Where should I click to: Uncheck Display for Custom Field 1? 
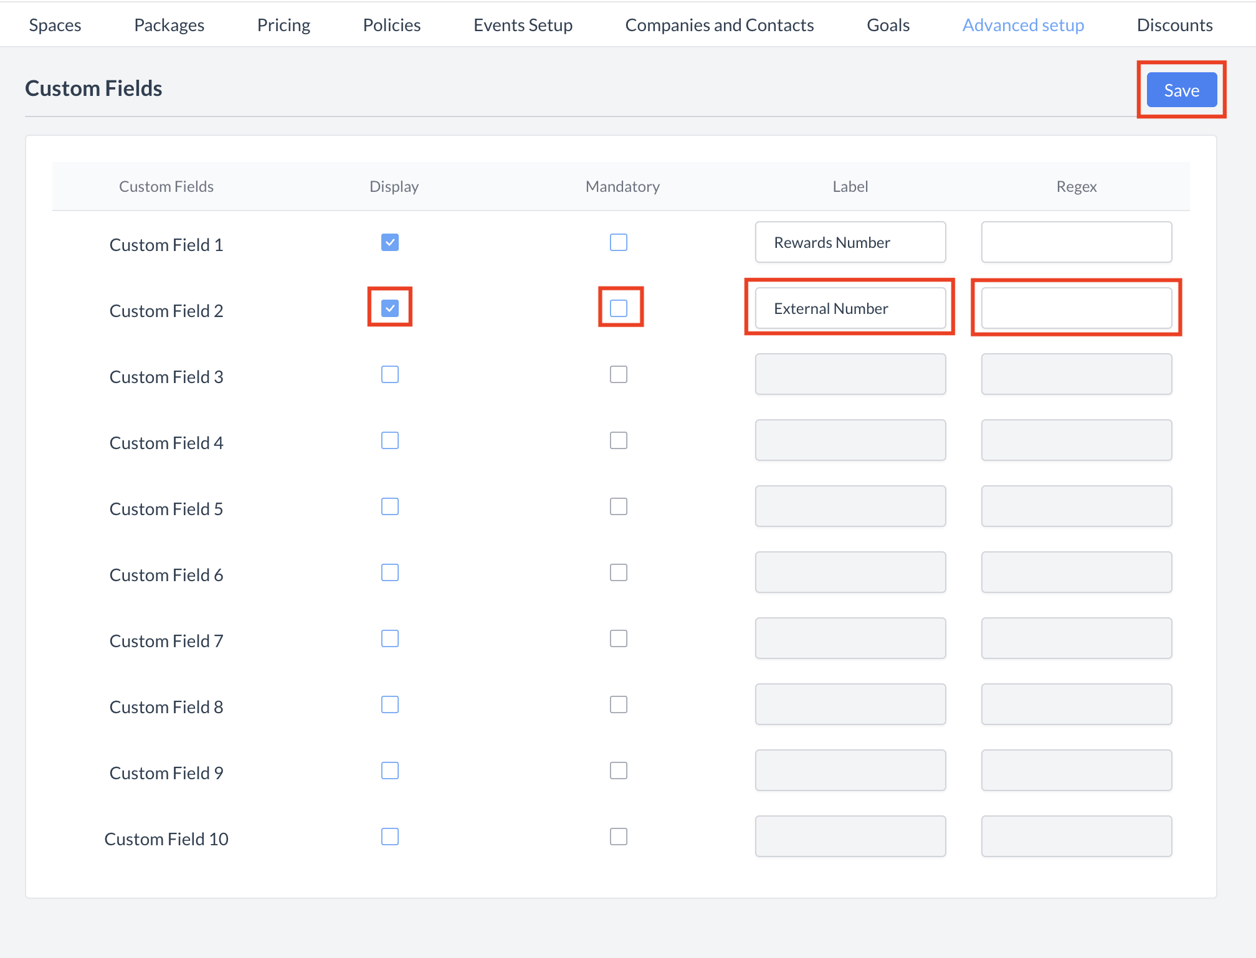(390, 242)
